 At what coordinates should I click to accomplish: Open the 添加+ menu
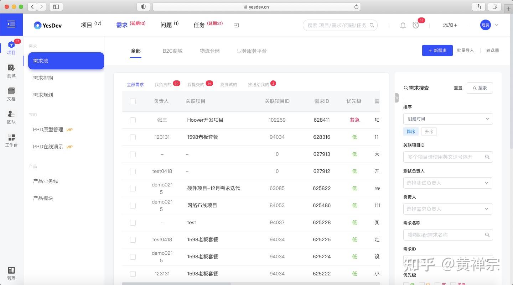pos(450,25)
